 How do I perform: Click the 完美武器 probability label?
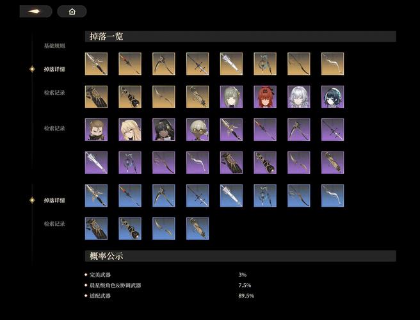point(100,275)
